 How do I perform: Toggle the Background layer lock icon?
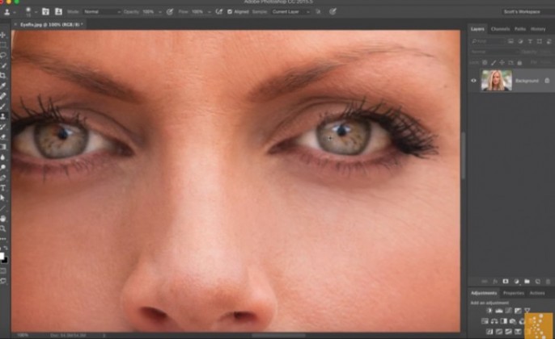pos(547,81)
